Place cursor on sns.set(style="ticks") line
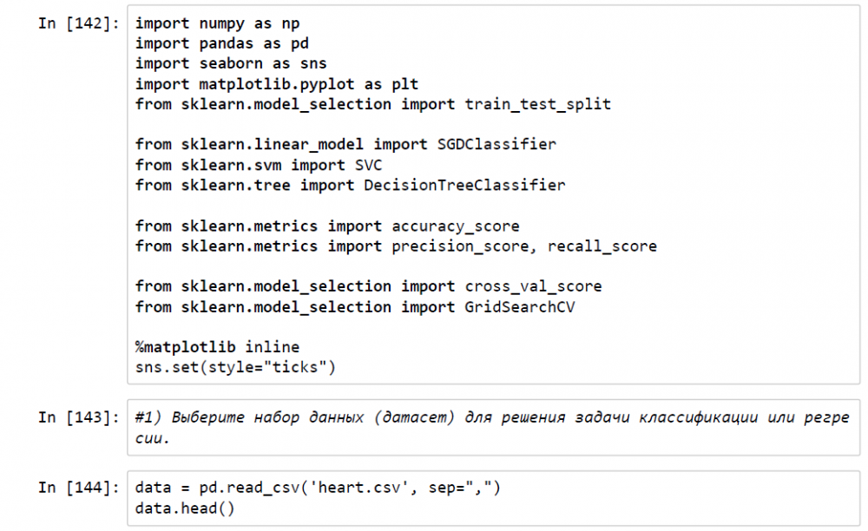The width and height of the screenshot is (868, 531). [x=235, y=368]
